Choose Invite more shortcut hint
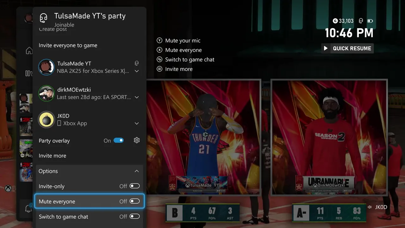405x228 pixels. 179,69
